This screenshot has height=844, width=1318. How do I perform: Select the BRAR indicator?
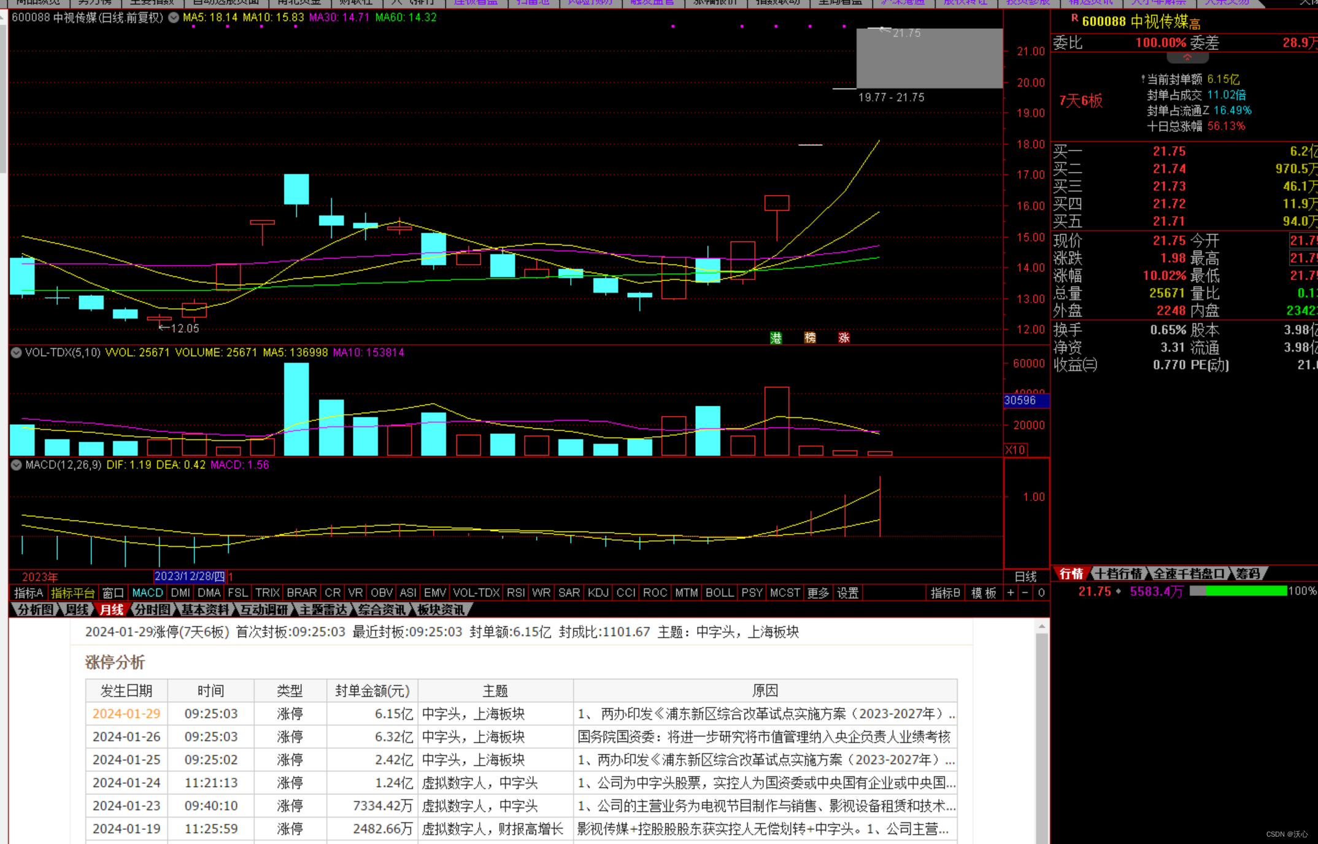pos(302,593)
